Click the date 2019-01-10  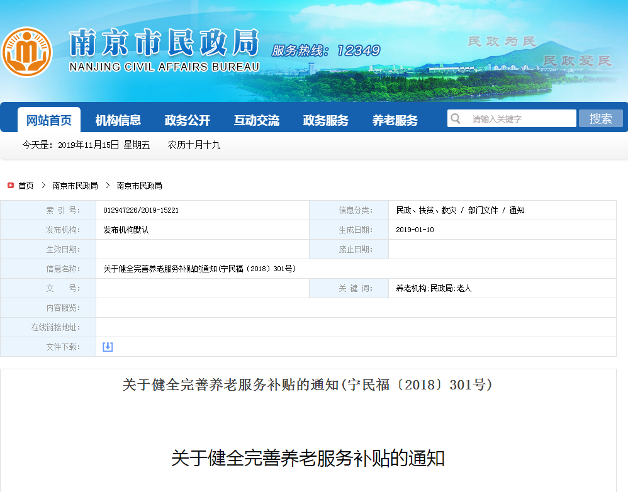coord(415,230)
